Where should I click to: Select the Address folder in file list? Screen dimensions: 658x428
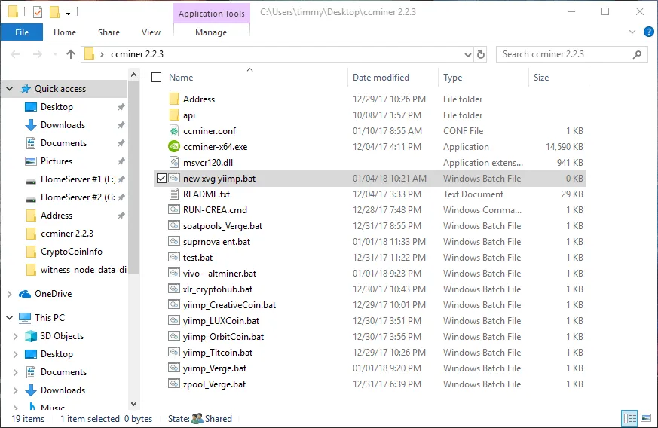199,99
